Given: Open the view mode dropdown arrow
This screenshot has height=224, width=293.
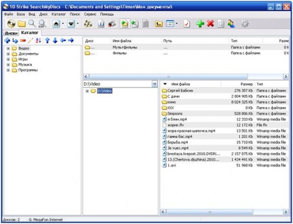Looking at the screenshot, I should pyautogui.click(x=177, y=24).
